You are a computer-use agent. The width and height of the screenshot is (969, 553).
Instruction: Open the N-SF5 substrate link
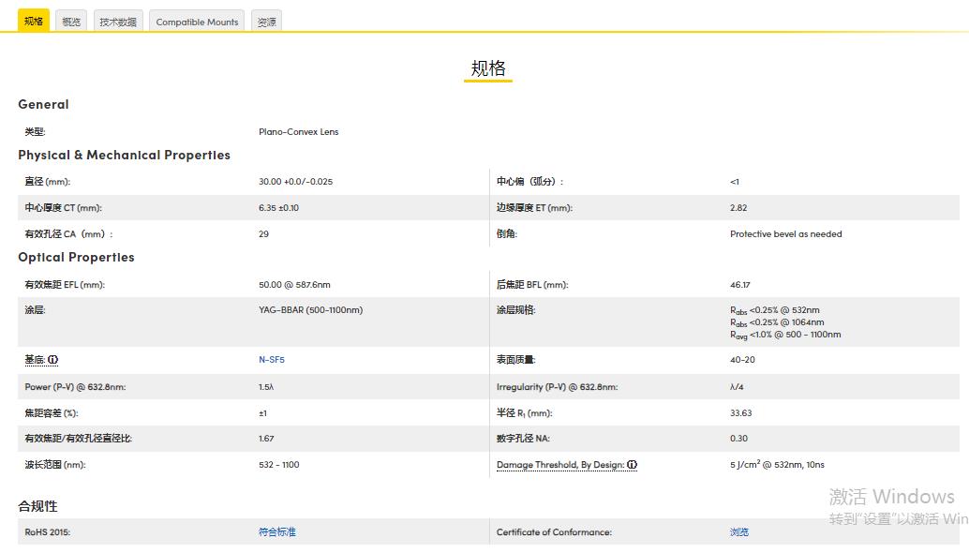[270, 359]
